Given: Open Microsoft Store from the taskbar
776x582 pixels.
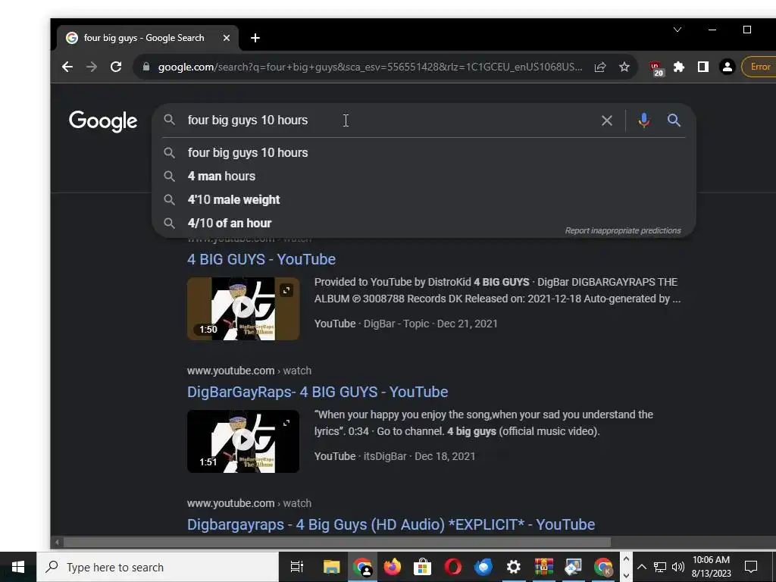Looking at the screenshot, I should point(422,567).
